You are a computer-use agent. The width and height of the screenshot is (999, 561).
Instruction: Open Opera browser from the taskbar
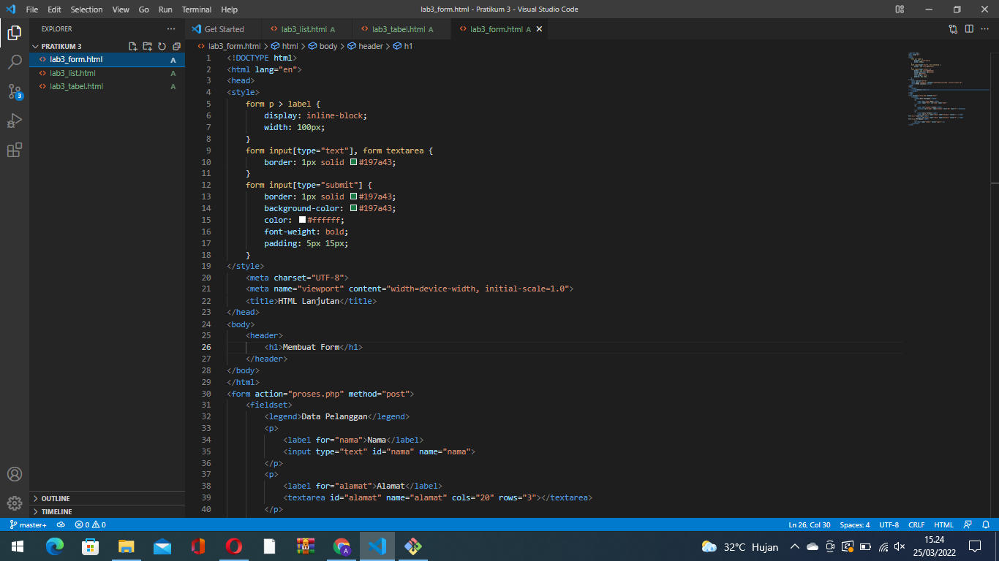click(x=234, y=546)
